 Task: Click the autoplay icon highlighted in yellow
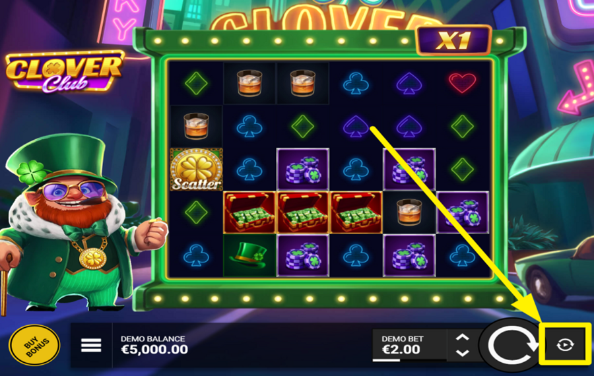point(565,344)
